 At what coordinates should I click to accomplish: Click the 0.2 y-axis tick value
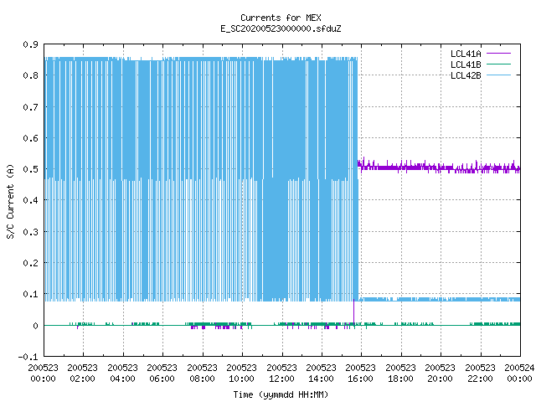[x=30, y=263]
